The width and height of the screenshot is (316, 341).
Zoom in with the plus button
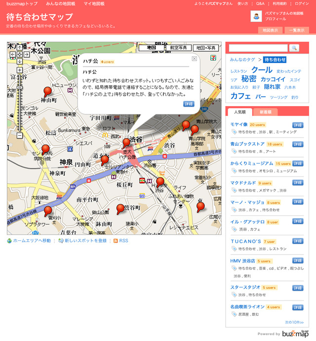[x=20, y=70]
